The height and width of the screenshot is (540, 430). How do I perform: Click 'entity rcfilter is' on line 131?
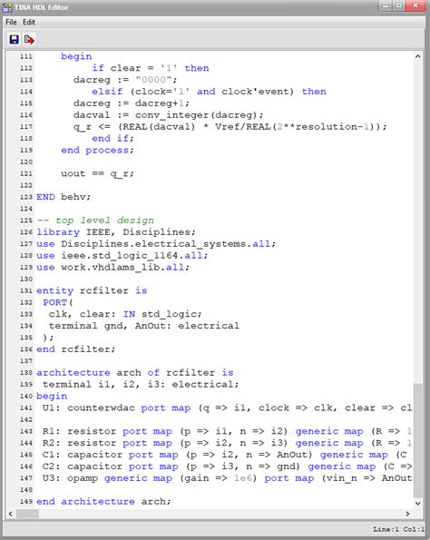[92, 290]
